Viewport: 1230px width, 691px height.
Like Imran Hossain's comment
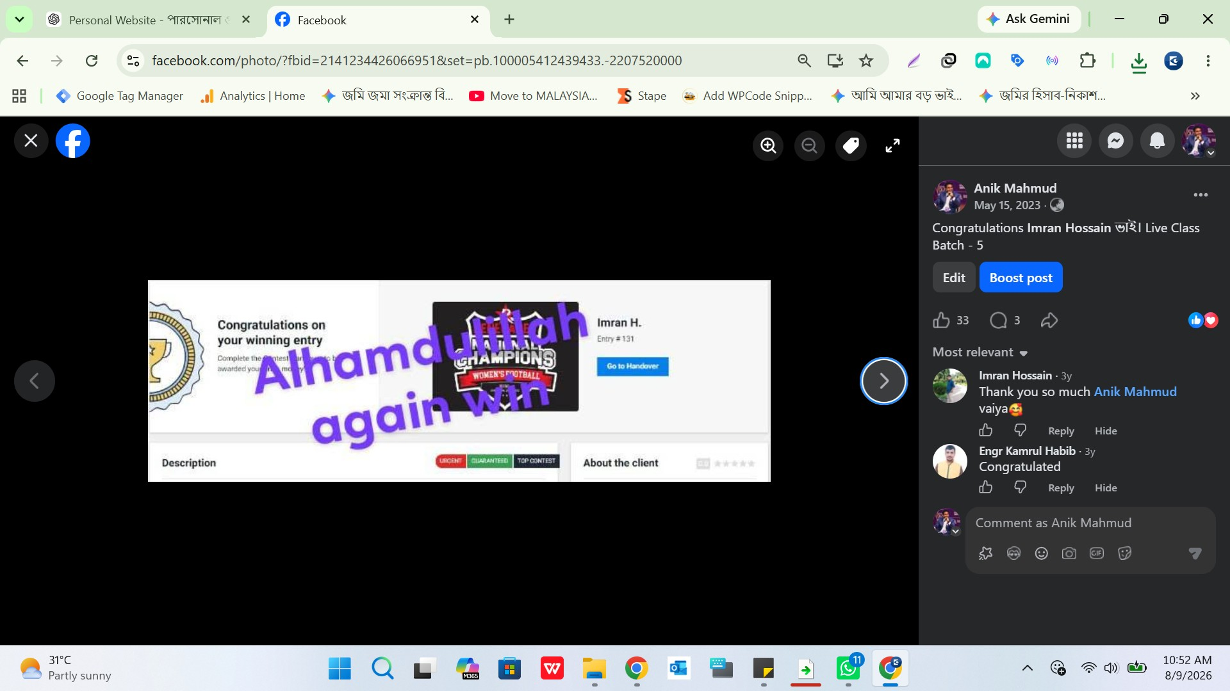click(986, 430)
